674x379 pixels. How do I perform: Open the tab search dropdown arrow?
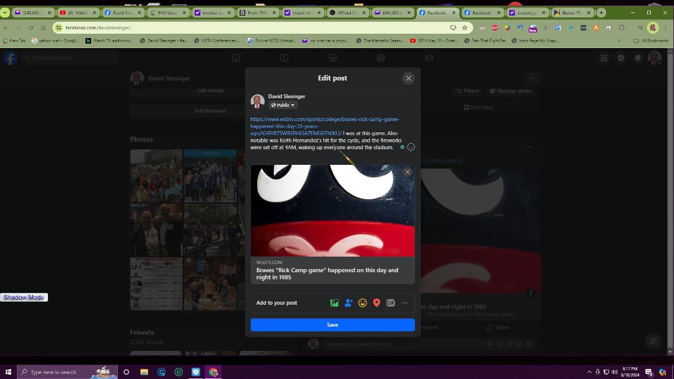[x=5, y=12]
